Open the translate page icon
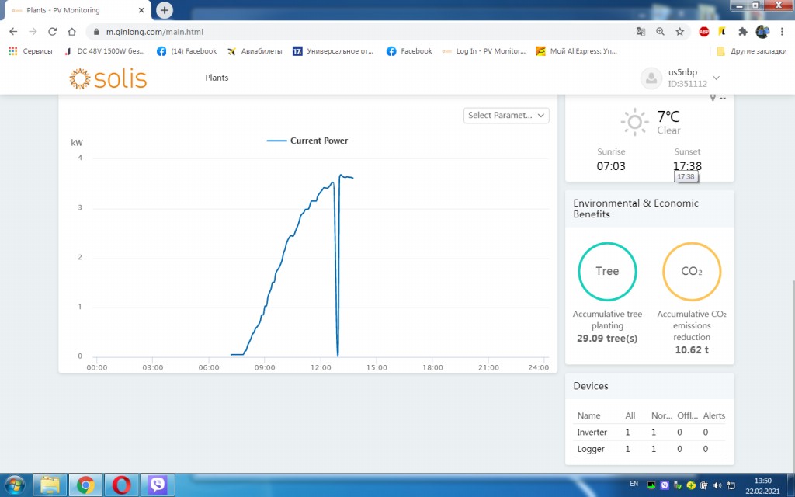Screen dimensions: 795x497 641,32
